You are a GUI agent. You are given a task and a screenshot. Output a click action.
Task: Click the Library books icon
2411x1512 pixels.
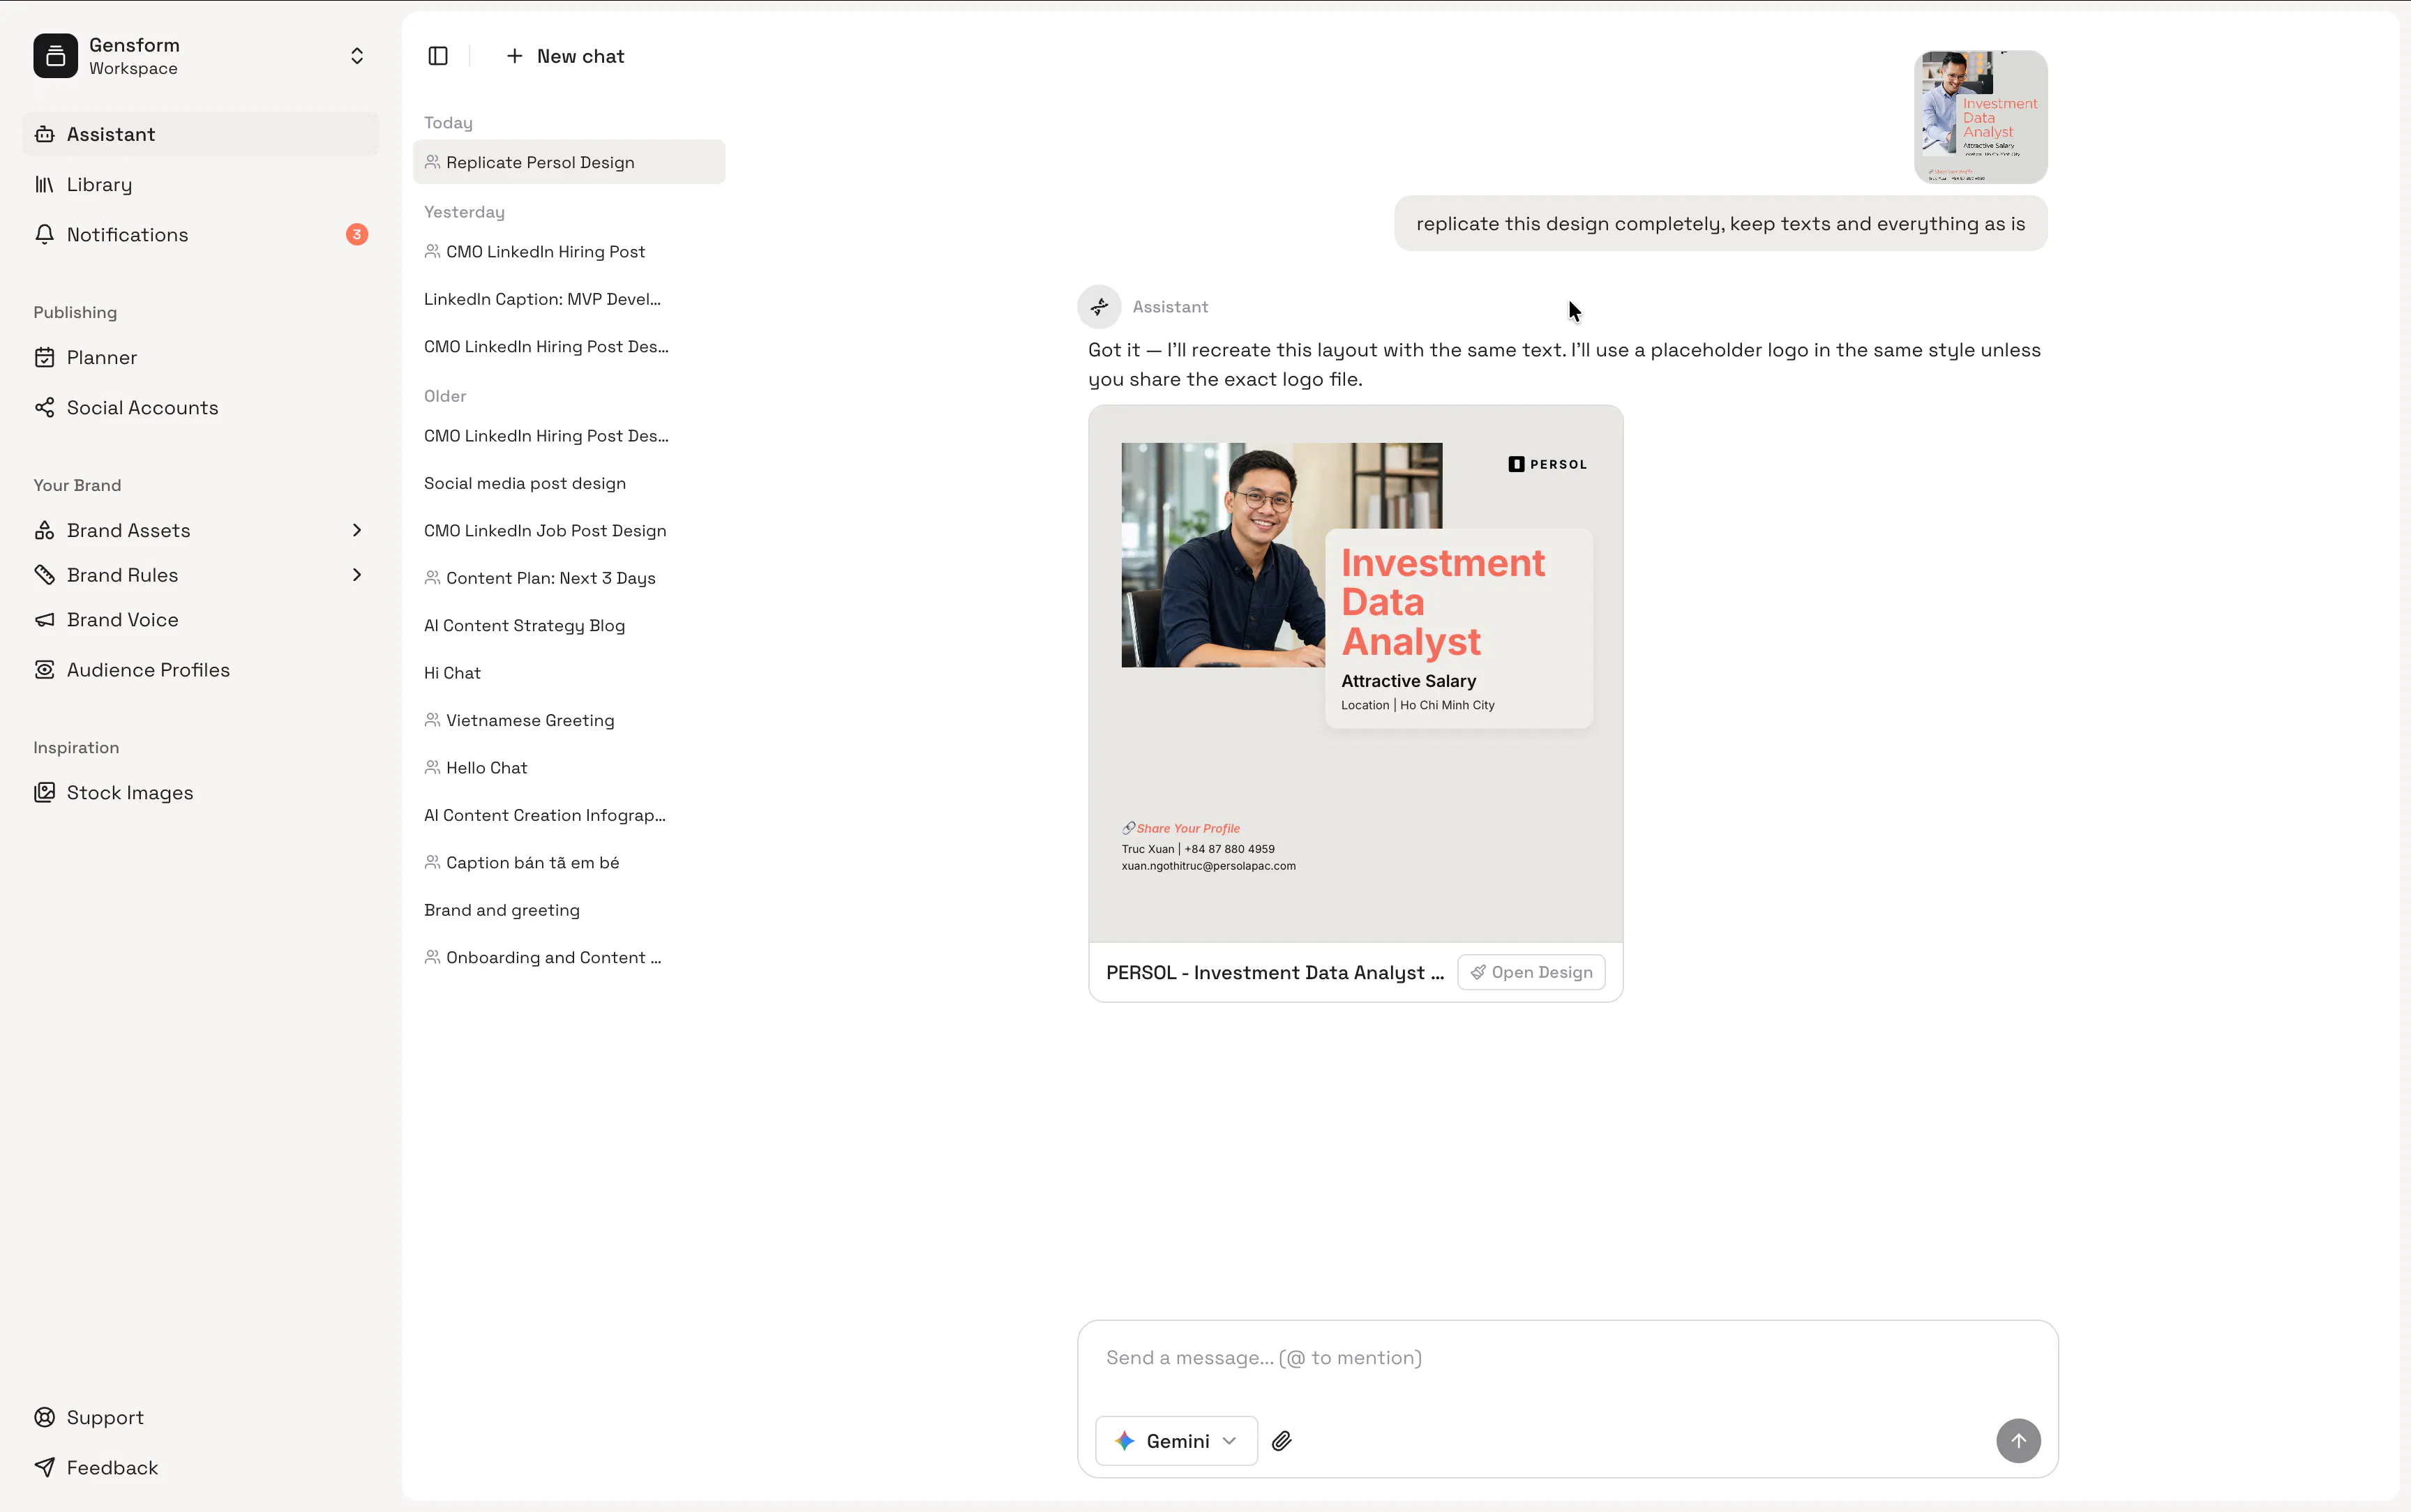pyautogui.click(x=44, y=184)
